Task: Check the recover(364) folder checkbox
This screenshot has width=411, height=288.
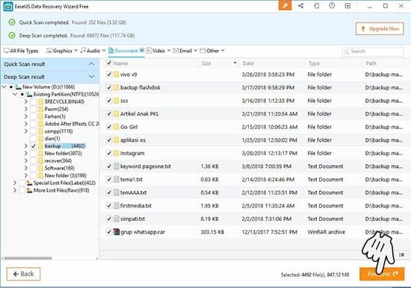Action: (x=34, y=160)
